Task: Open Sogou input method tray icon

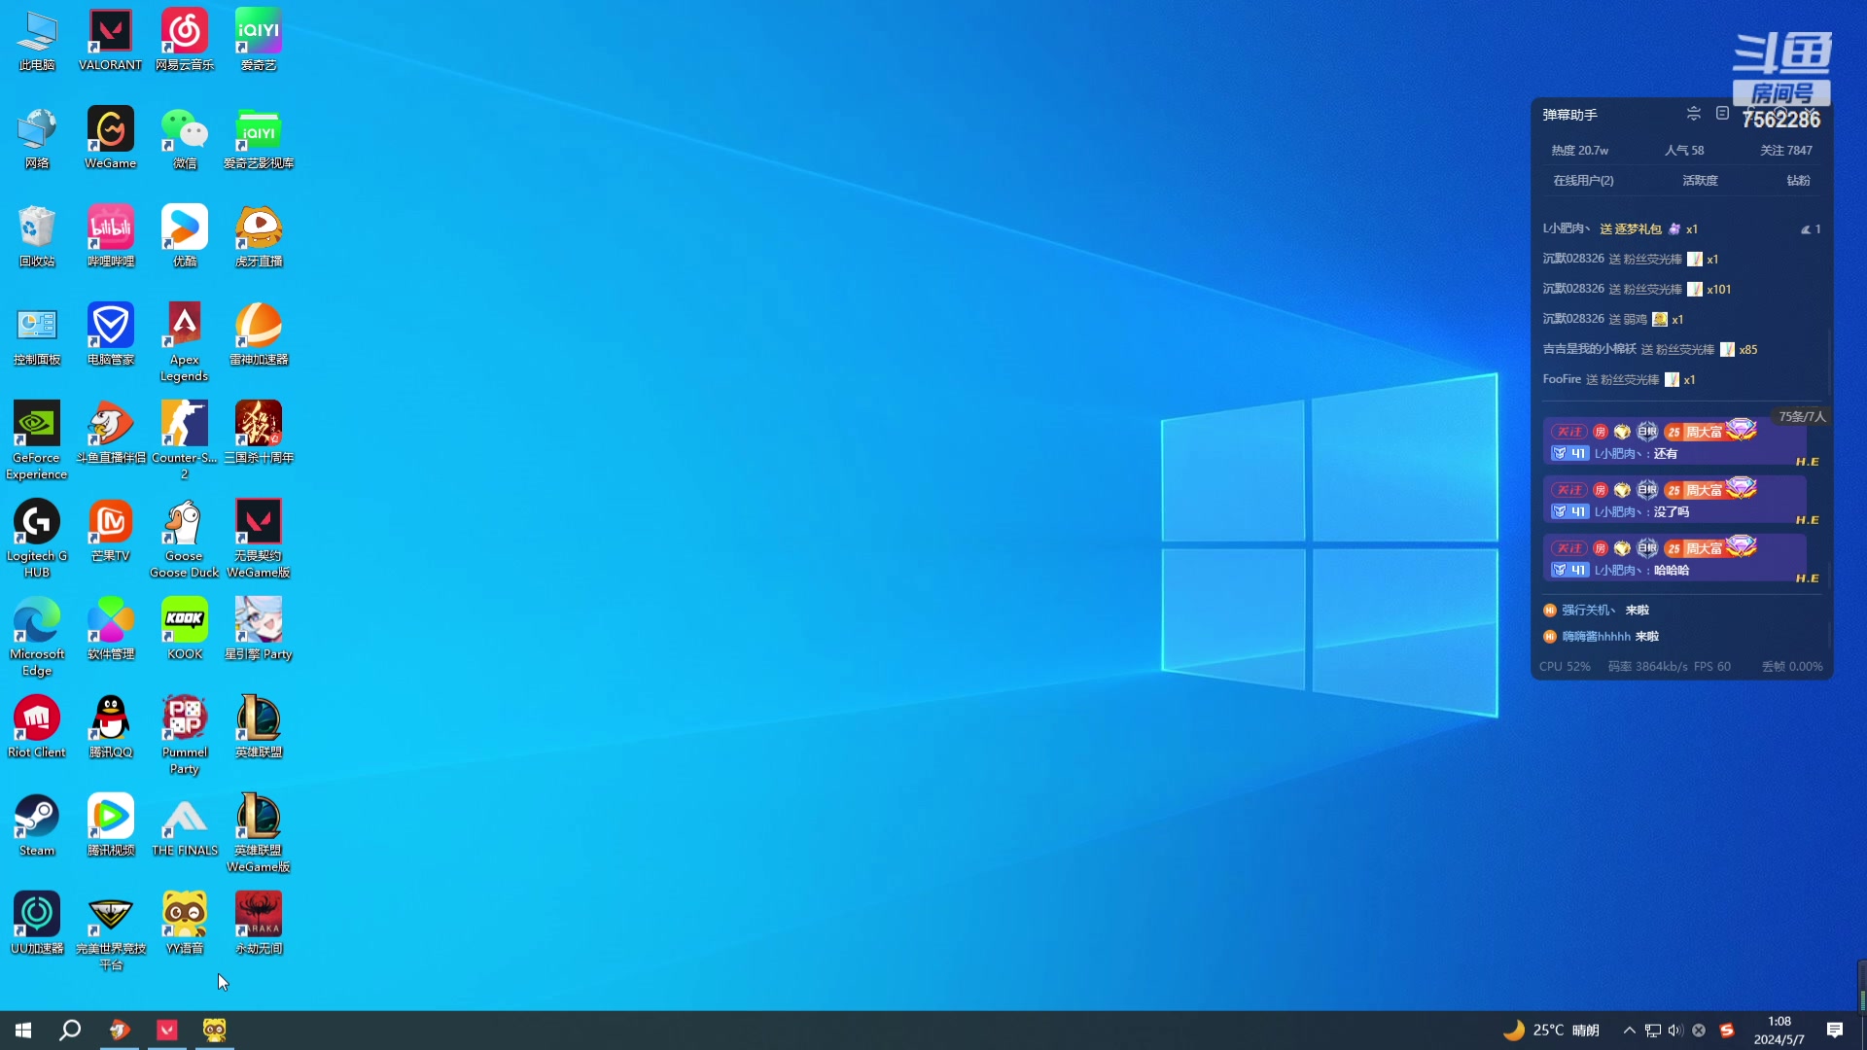Action: (1726, 1031)
